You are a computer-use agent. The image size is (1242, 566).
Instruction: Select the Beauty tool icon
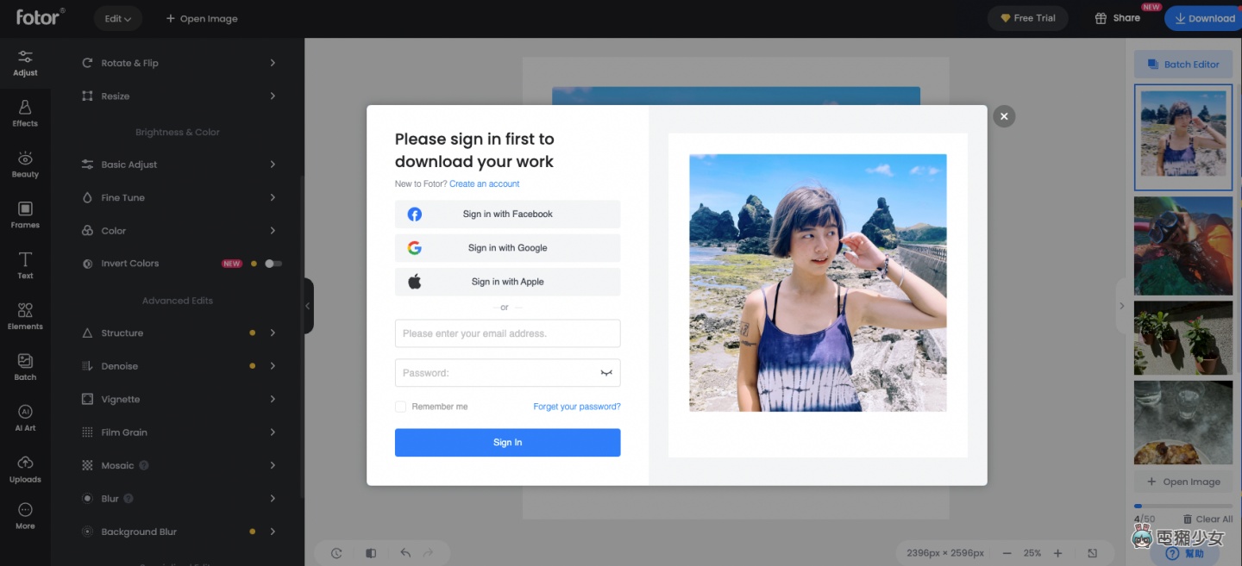click(x=25, y=164)
